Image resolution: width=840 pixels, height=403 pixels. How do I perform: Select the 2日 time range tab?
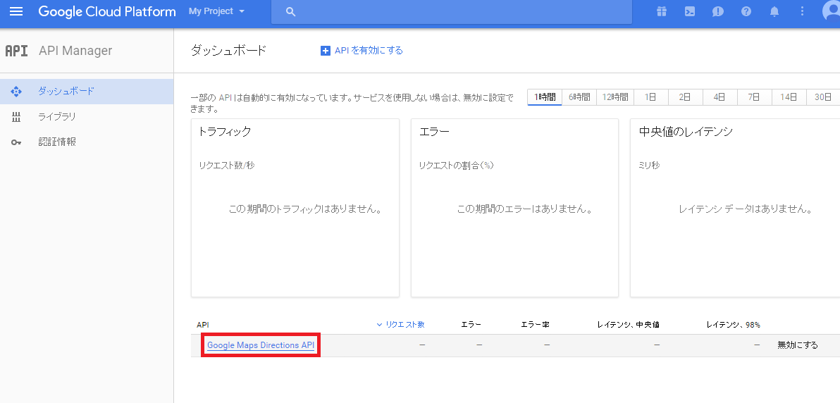pyautogui.click(x=685, y=97)
